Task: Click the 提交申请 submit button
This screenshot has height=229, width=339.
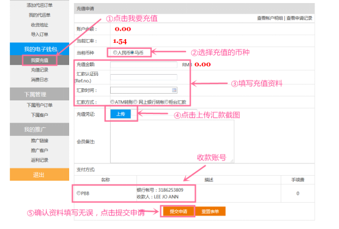Action: coord(178,211)
